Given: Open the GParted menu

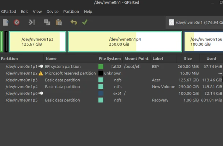Looking at the screenshot, I should point(9,12).
